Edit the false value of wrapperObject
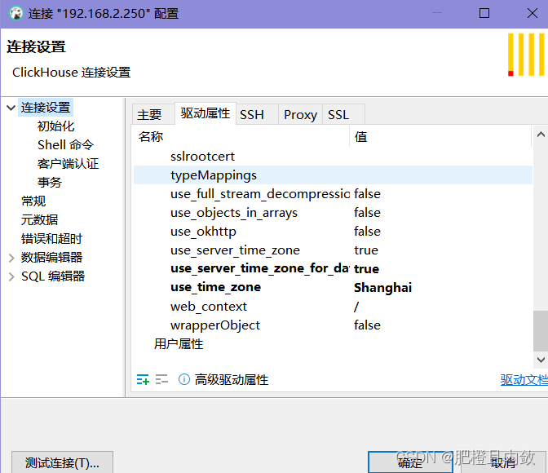Image resolution: width=548 pixels, height=473 pixels. coord(367,325)
